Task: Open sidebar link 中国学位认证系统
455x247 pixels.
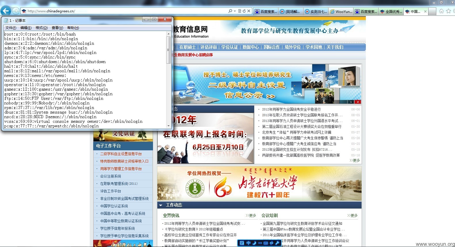Action: pos(114,206)
